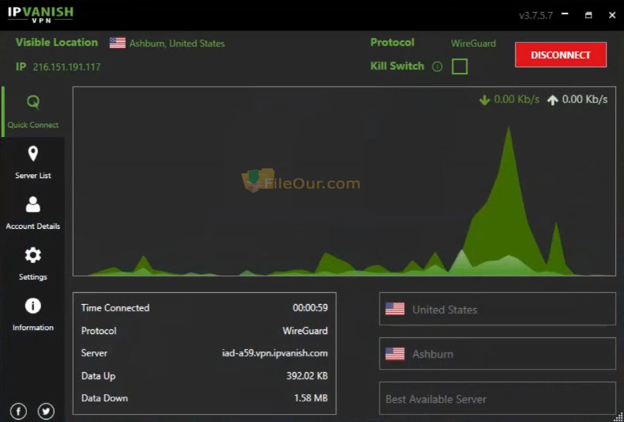Image resolution: width=624 pixels, height=422 pixels.
Task: Maximize the IPVanish window
Action: coord(588,15)
